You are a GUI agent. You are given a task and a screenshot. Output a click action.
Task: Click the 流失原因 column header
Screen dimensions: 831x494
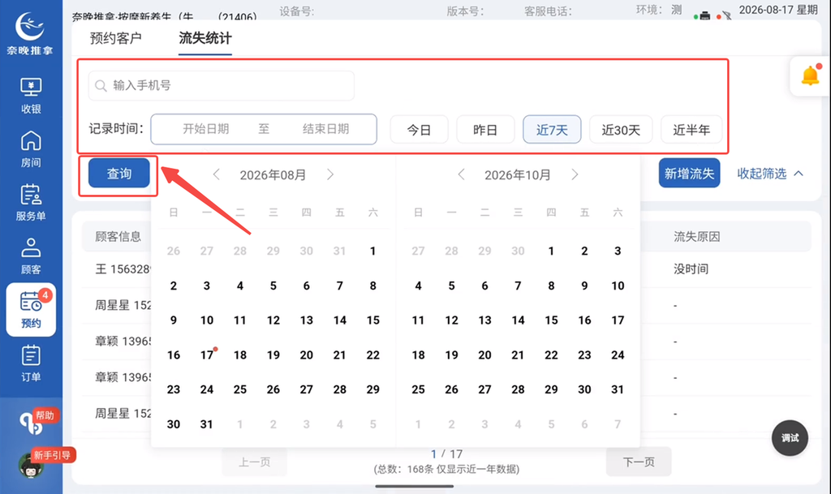pyautogui.click(x=697, y=237)
